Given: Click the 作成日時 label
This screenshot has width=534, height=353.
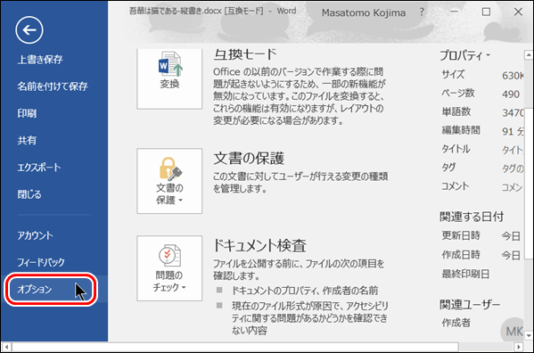Looking at the screenshot, I should tap(461, 255).
